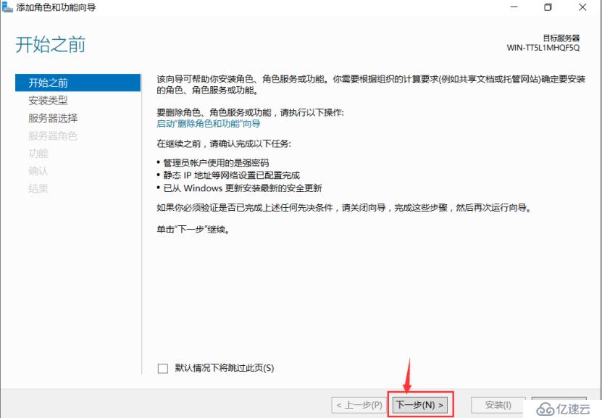This screenshot has width=602, height=418.
Task: Select the 服务器角色 step in the sidebar
Action: pyautogui.click(x=53, y=136)
